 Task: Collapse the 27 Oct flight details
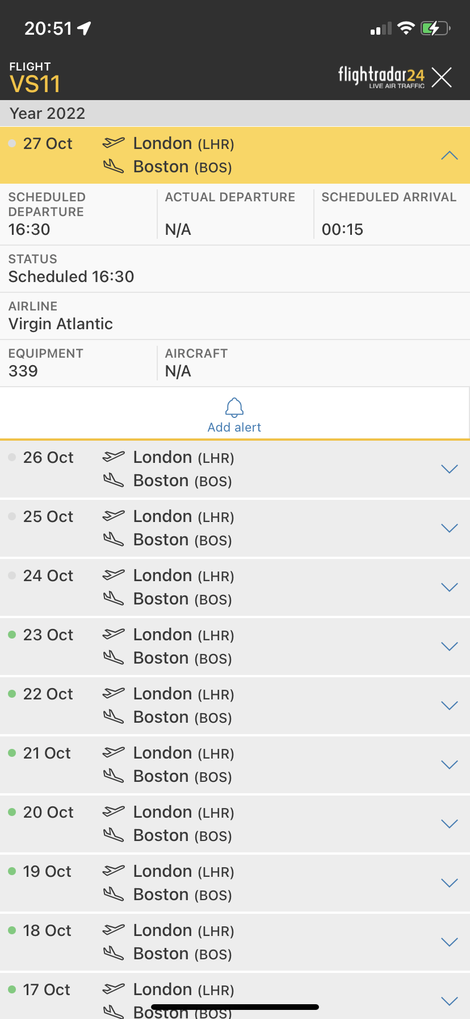point(450,155)
